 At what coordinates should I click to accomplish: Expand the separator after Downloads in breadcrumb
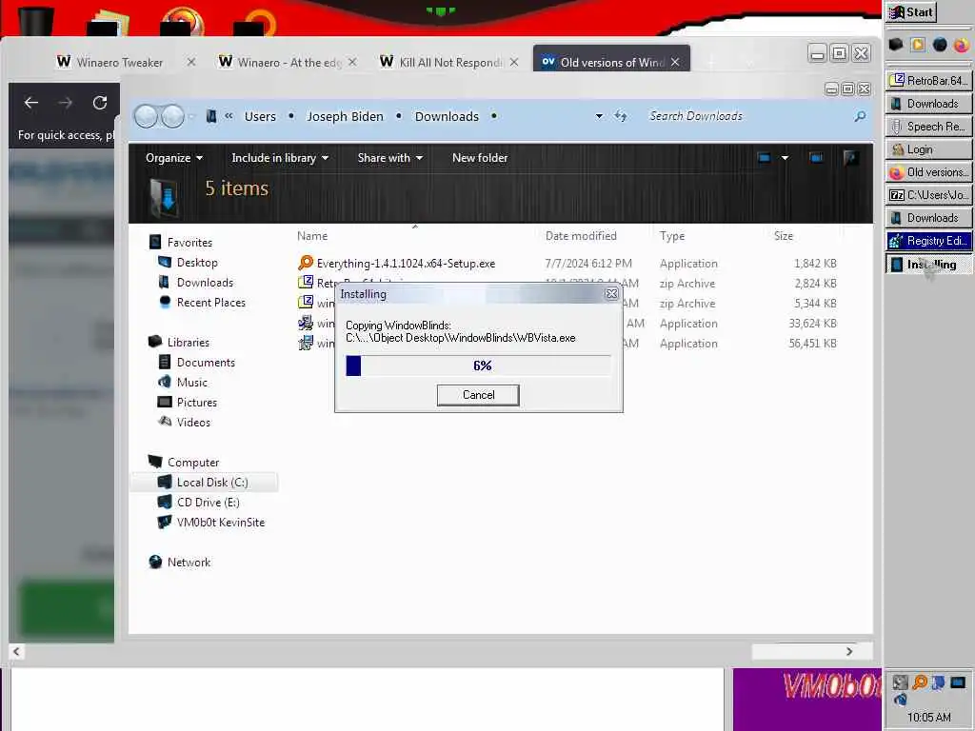tap(494, 116)
